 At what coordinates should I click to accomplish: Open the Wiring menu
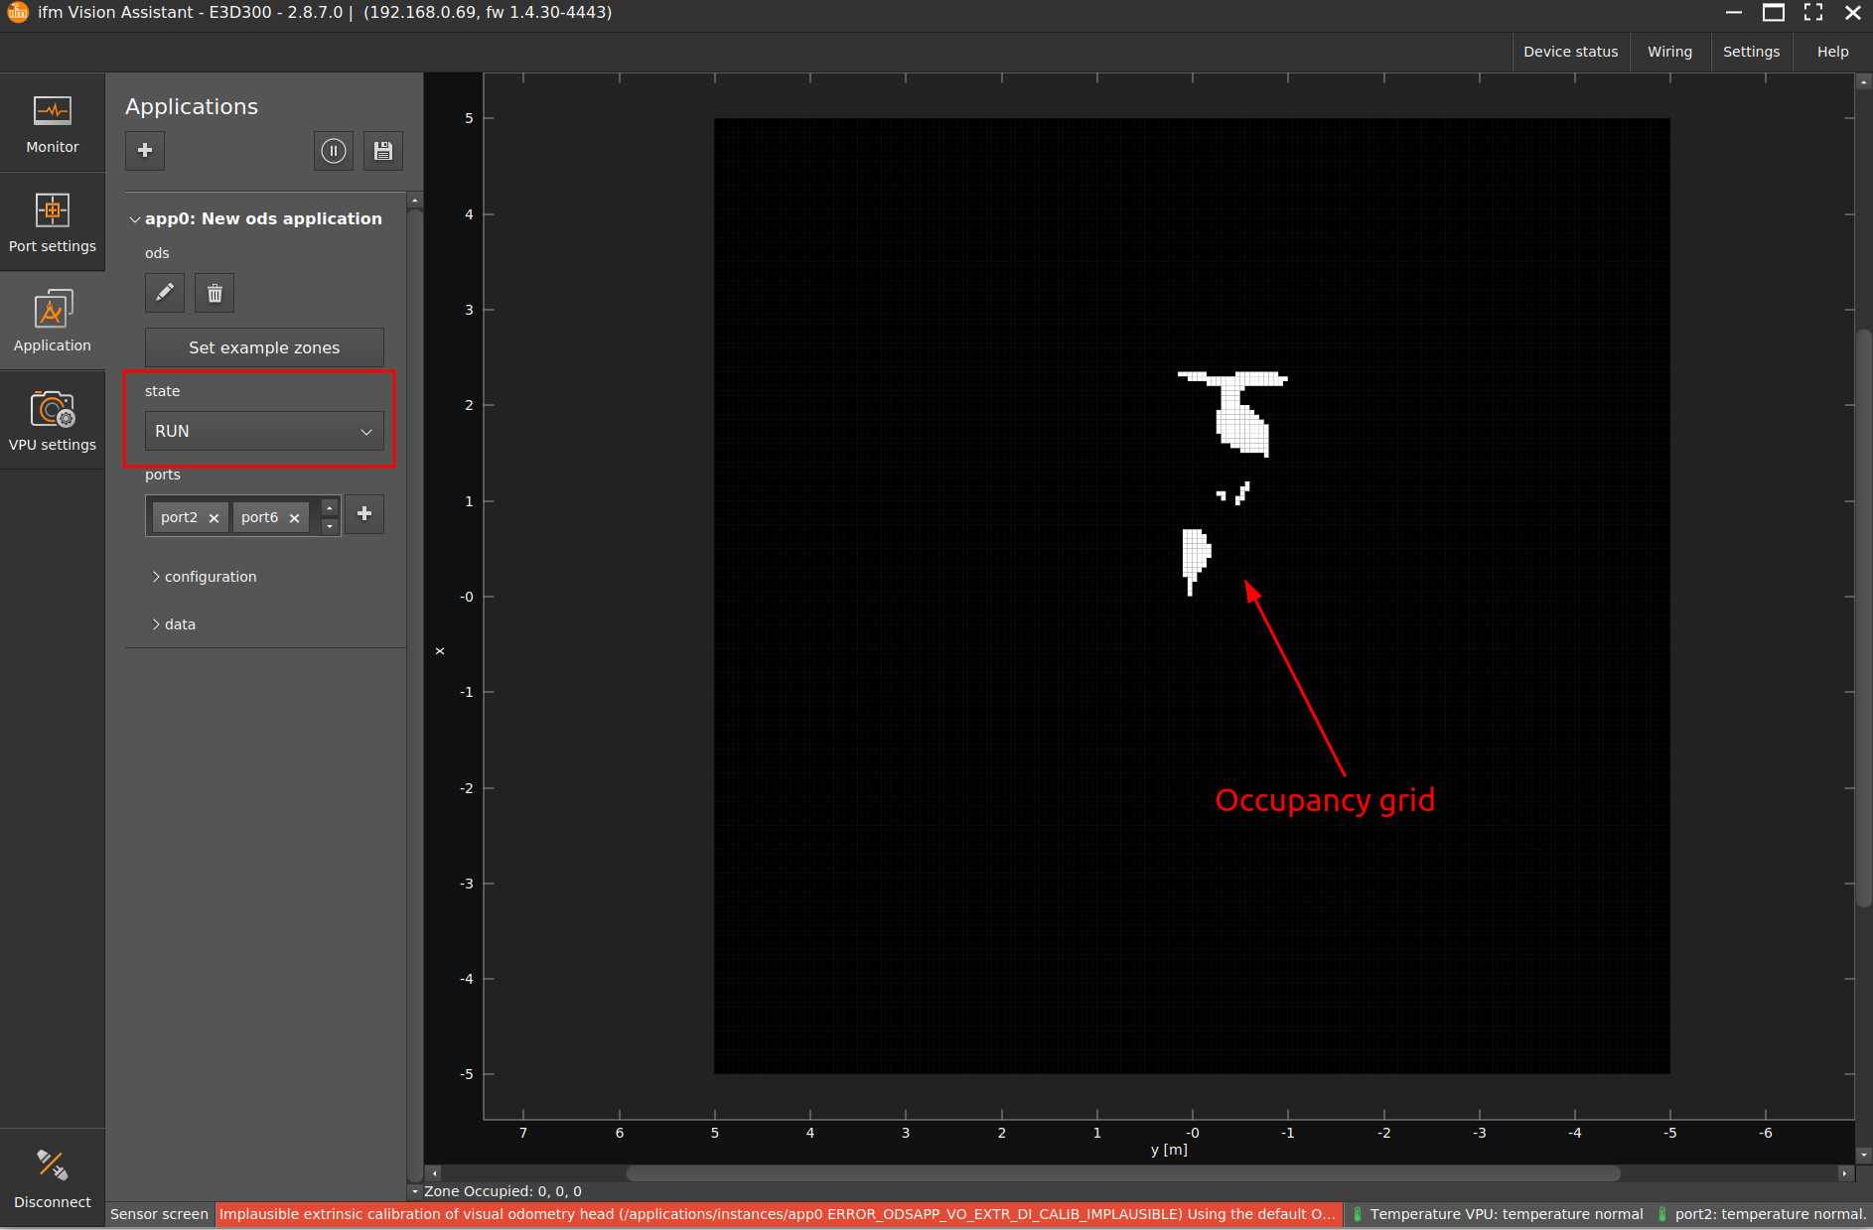1669,52
